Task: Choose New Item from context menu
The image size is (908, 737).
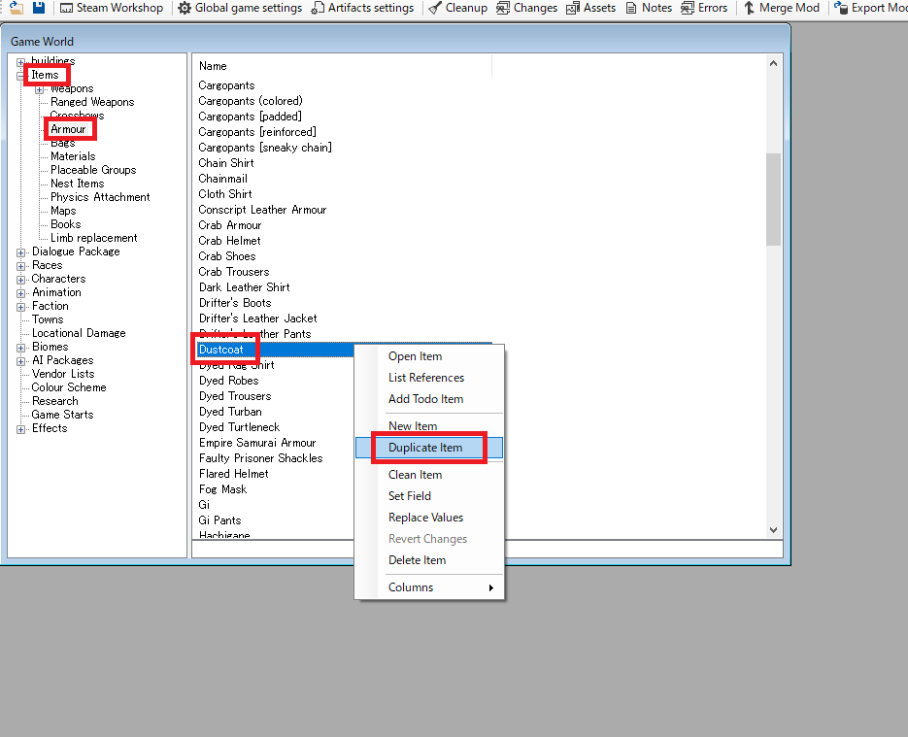Action: (429, 426)
